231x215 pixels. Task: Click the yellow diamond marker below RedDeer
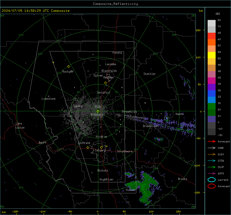pyautogui.click(x=106, y=83)
